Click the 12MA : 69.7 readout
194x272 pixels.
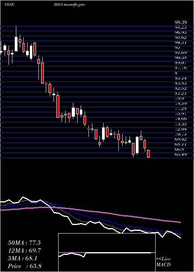coord(24,251)
